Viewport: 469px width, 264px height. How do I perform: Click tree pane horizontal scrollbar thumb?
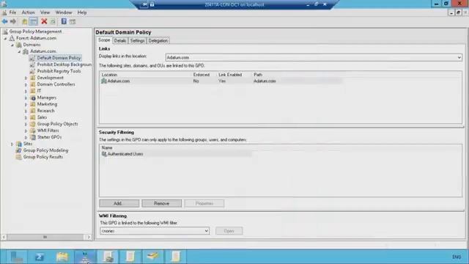click(45, 237)
